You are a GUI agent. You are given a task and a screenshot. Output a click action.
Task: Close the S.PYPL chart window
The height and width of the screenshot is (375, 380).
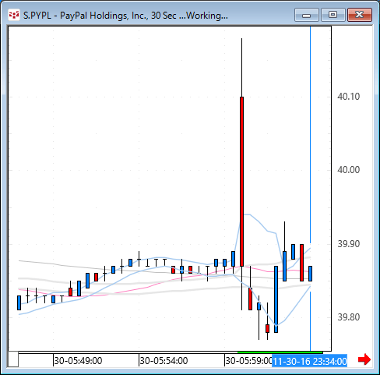(x=360, y=15)
